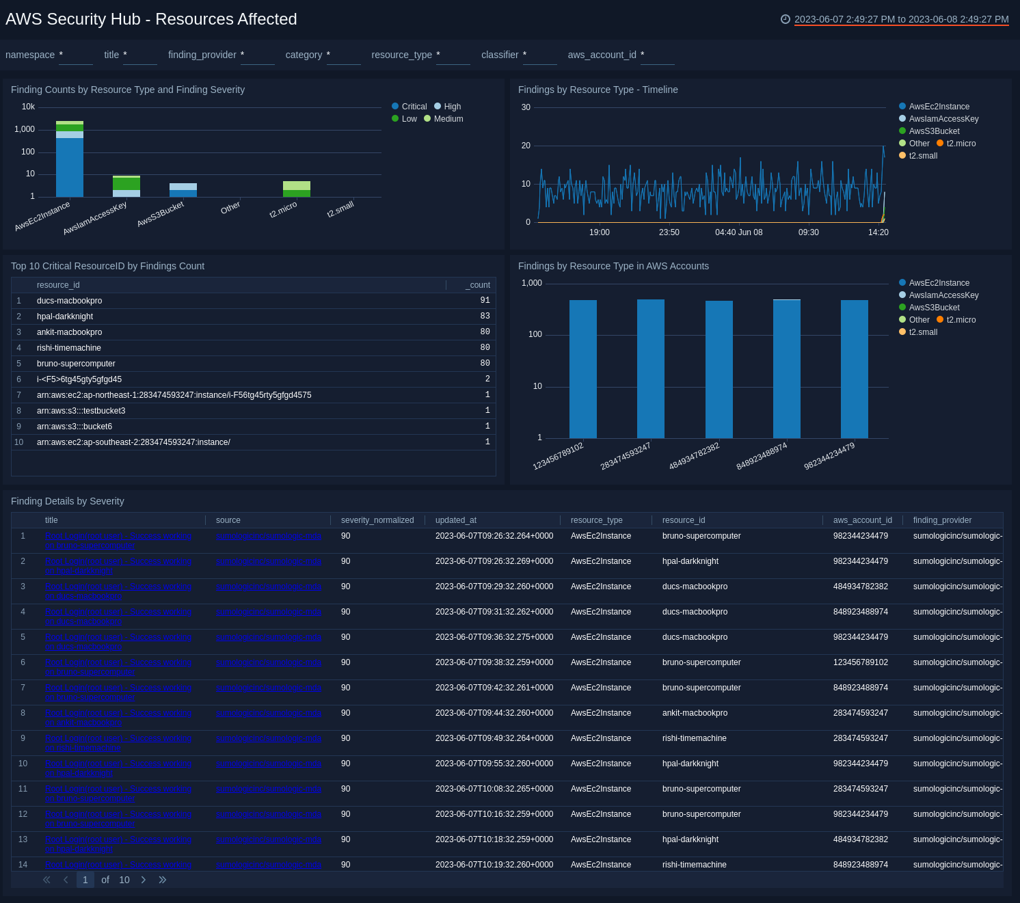Click 'Finding Details by Severity' panel title

[68, 501]
